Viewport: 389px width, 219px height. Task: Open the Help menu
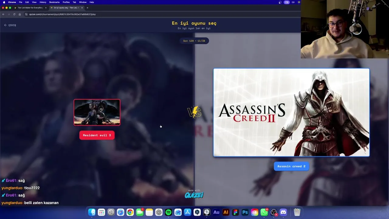[91, 2]
